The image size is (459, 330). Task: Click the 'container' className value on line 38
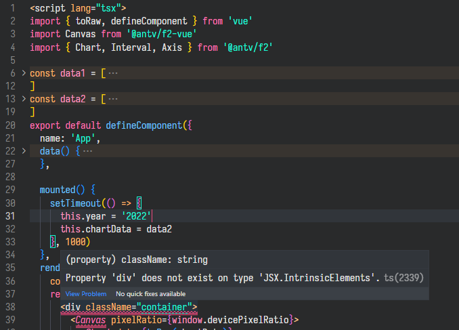pos(165,307)
